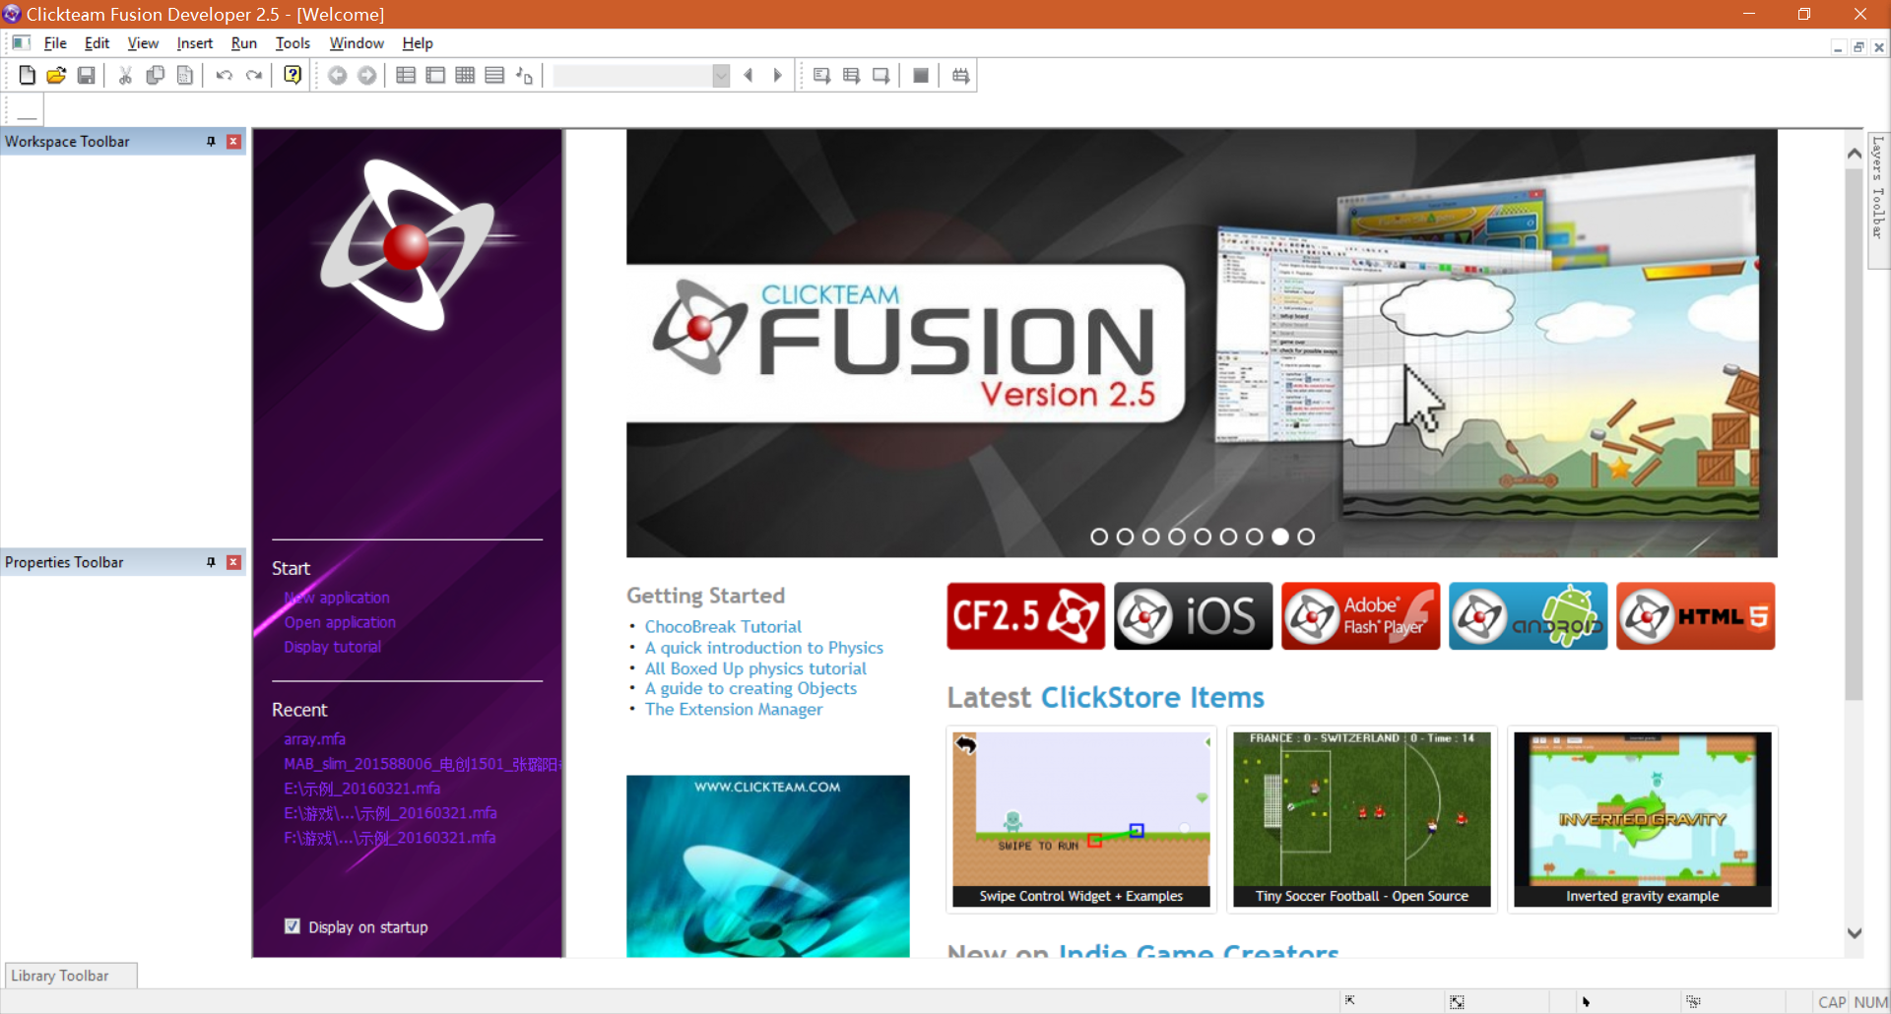Select the first banner slide dot
The width and height of the screenshot is (1891, 1014).
tap(1099, 537)
